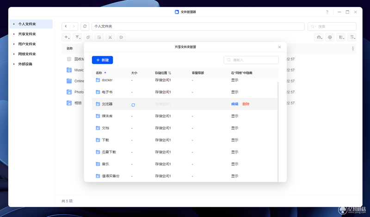Click the 文档 folder icon

coord(98,128)
